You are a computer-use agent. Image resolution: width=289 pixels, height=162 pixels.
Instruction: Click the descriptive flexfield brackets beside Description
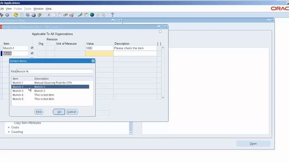click(x=159, y=44)
